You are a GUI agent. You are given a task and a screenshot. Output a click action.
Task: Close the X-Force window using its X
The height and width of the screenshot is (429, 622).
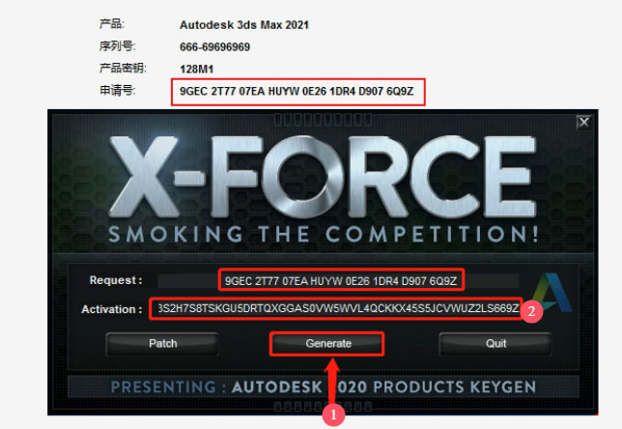pyautogui.click(x=584, y=123)
